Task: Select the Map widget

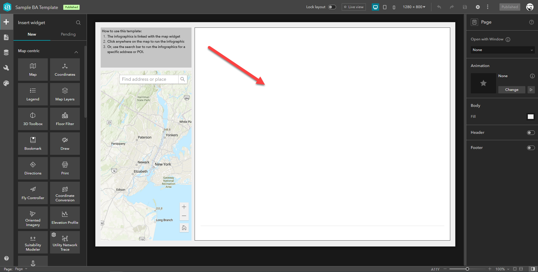Action: point(33,69)
